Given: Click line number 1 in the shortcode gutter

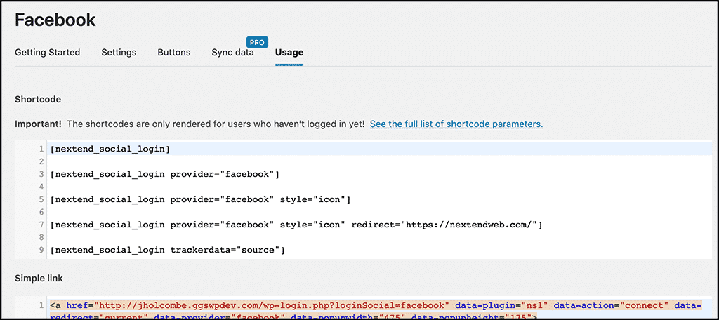Looking at the screenshot, I should point(41,149).
